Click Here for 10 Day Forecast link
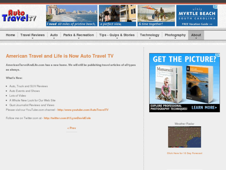Screen dimensions: 226x170 point(184,153)
